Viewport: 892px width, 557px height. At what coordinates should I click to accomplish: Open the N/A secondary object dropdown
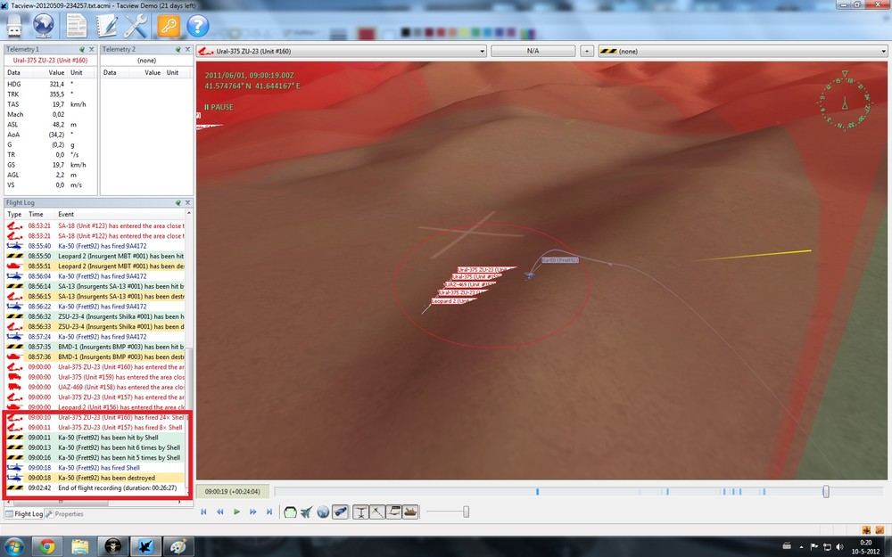click(x=533, y=51)
